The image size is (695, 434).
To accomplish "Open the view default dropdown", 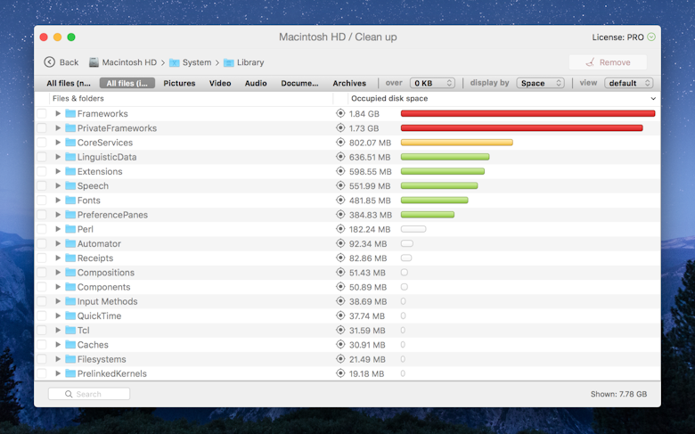I will 628,83.
